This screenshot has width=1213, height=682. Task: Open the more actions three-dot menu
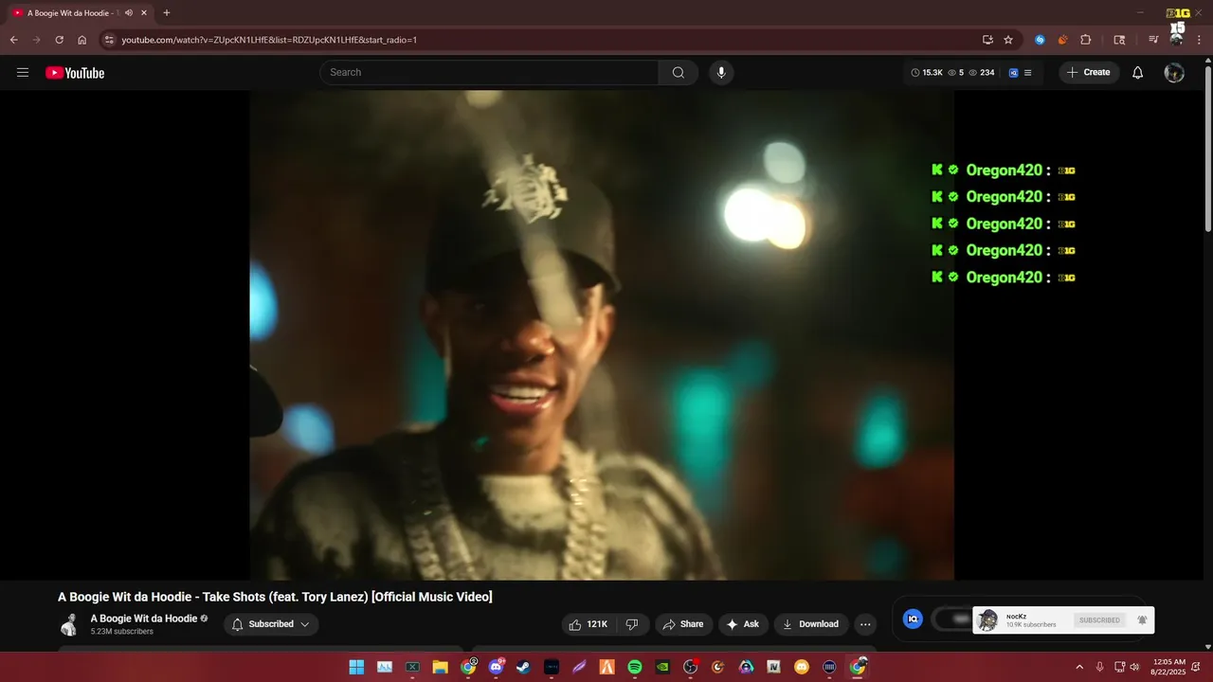tap(865, 624)
